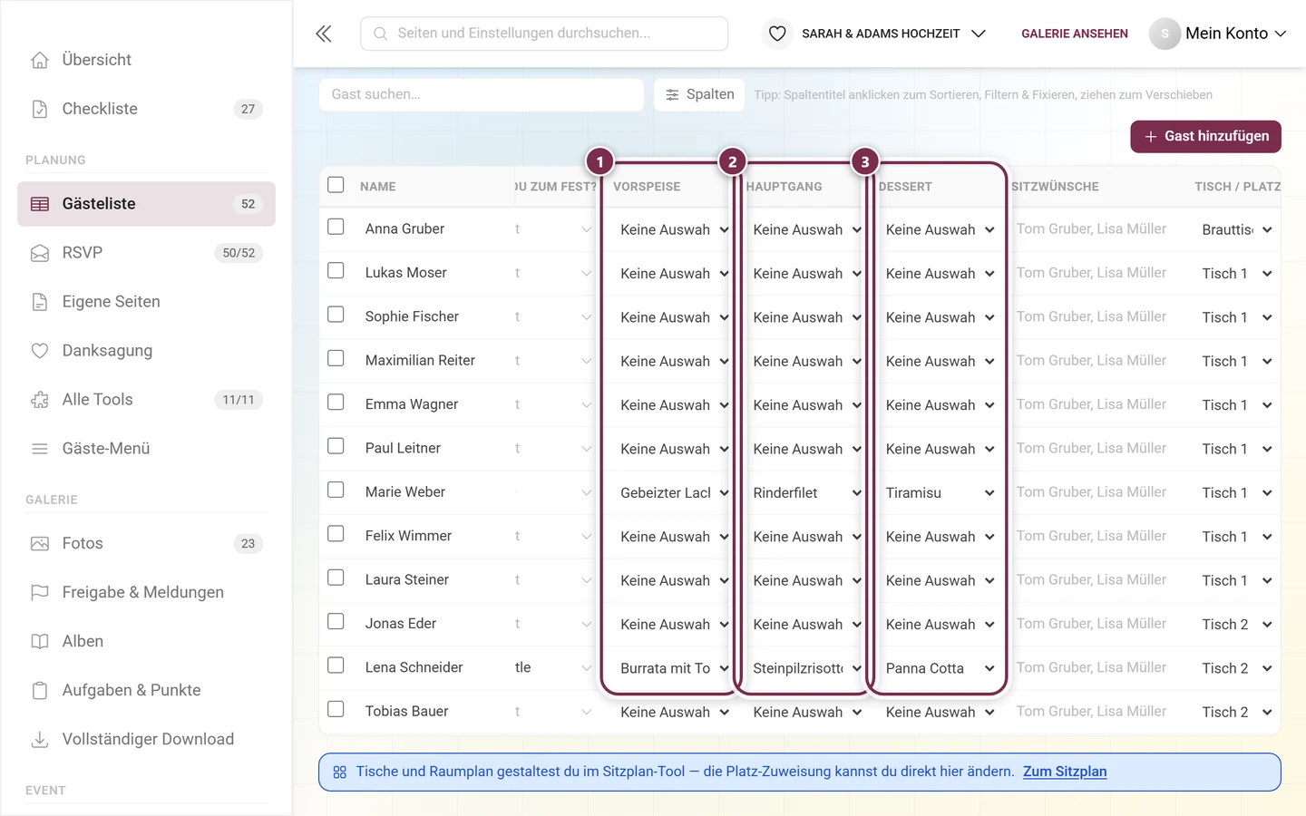Screen dimensions: 1306x816
Task: Sort by the Vorspeise column header
Action: pos(647,187)
